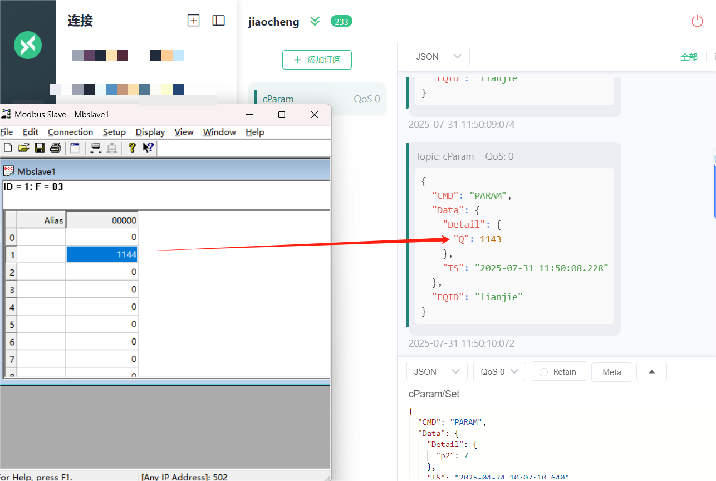This screenshot has width=716, height=481.
Task: Click the context help arrow-question icon
Action: (148, 148)
